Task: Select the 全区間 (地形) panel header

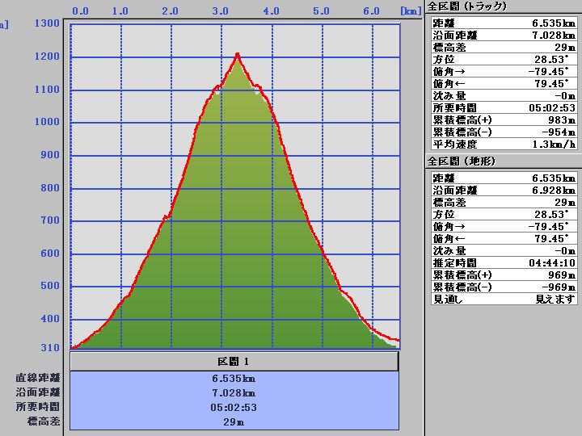Action: tap(462, 161)
